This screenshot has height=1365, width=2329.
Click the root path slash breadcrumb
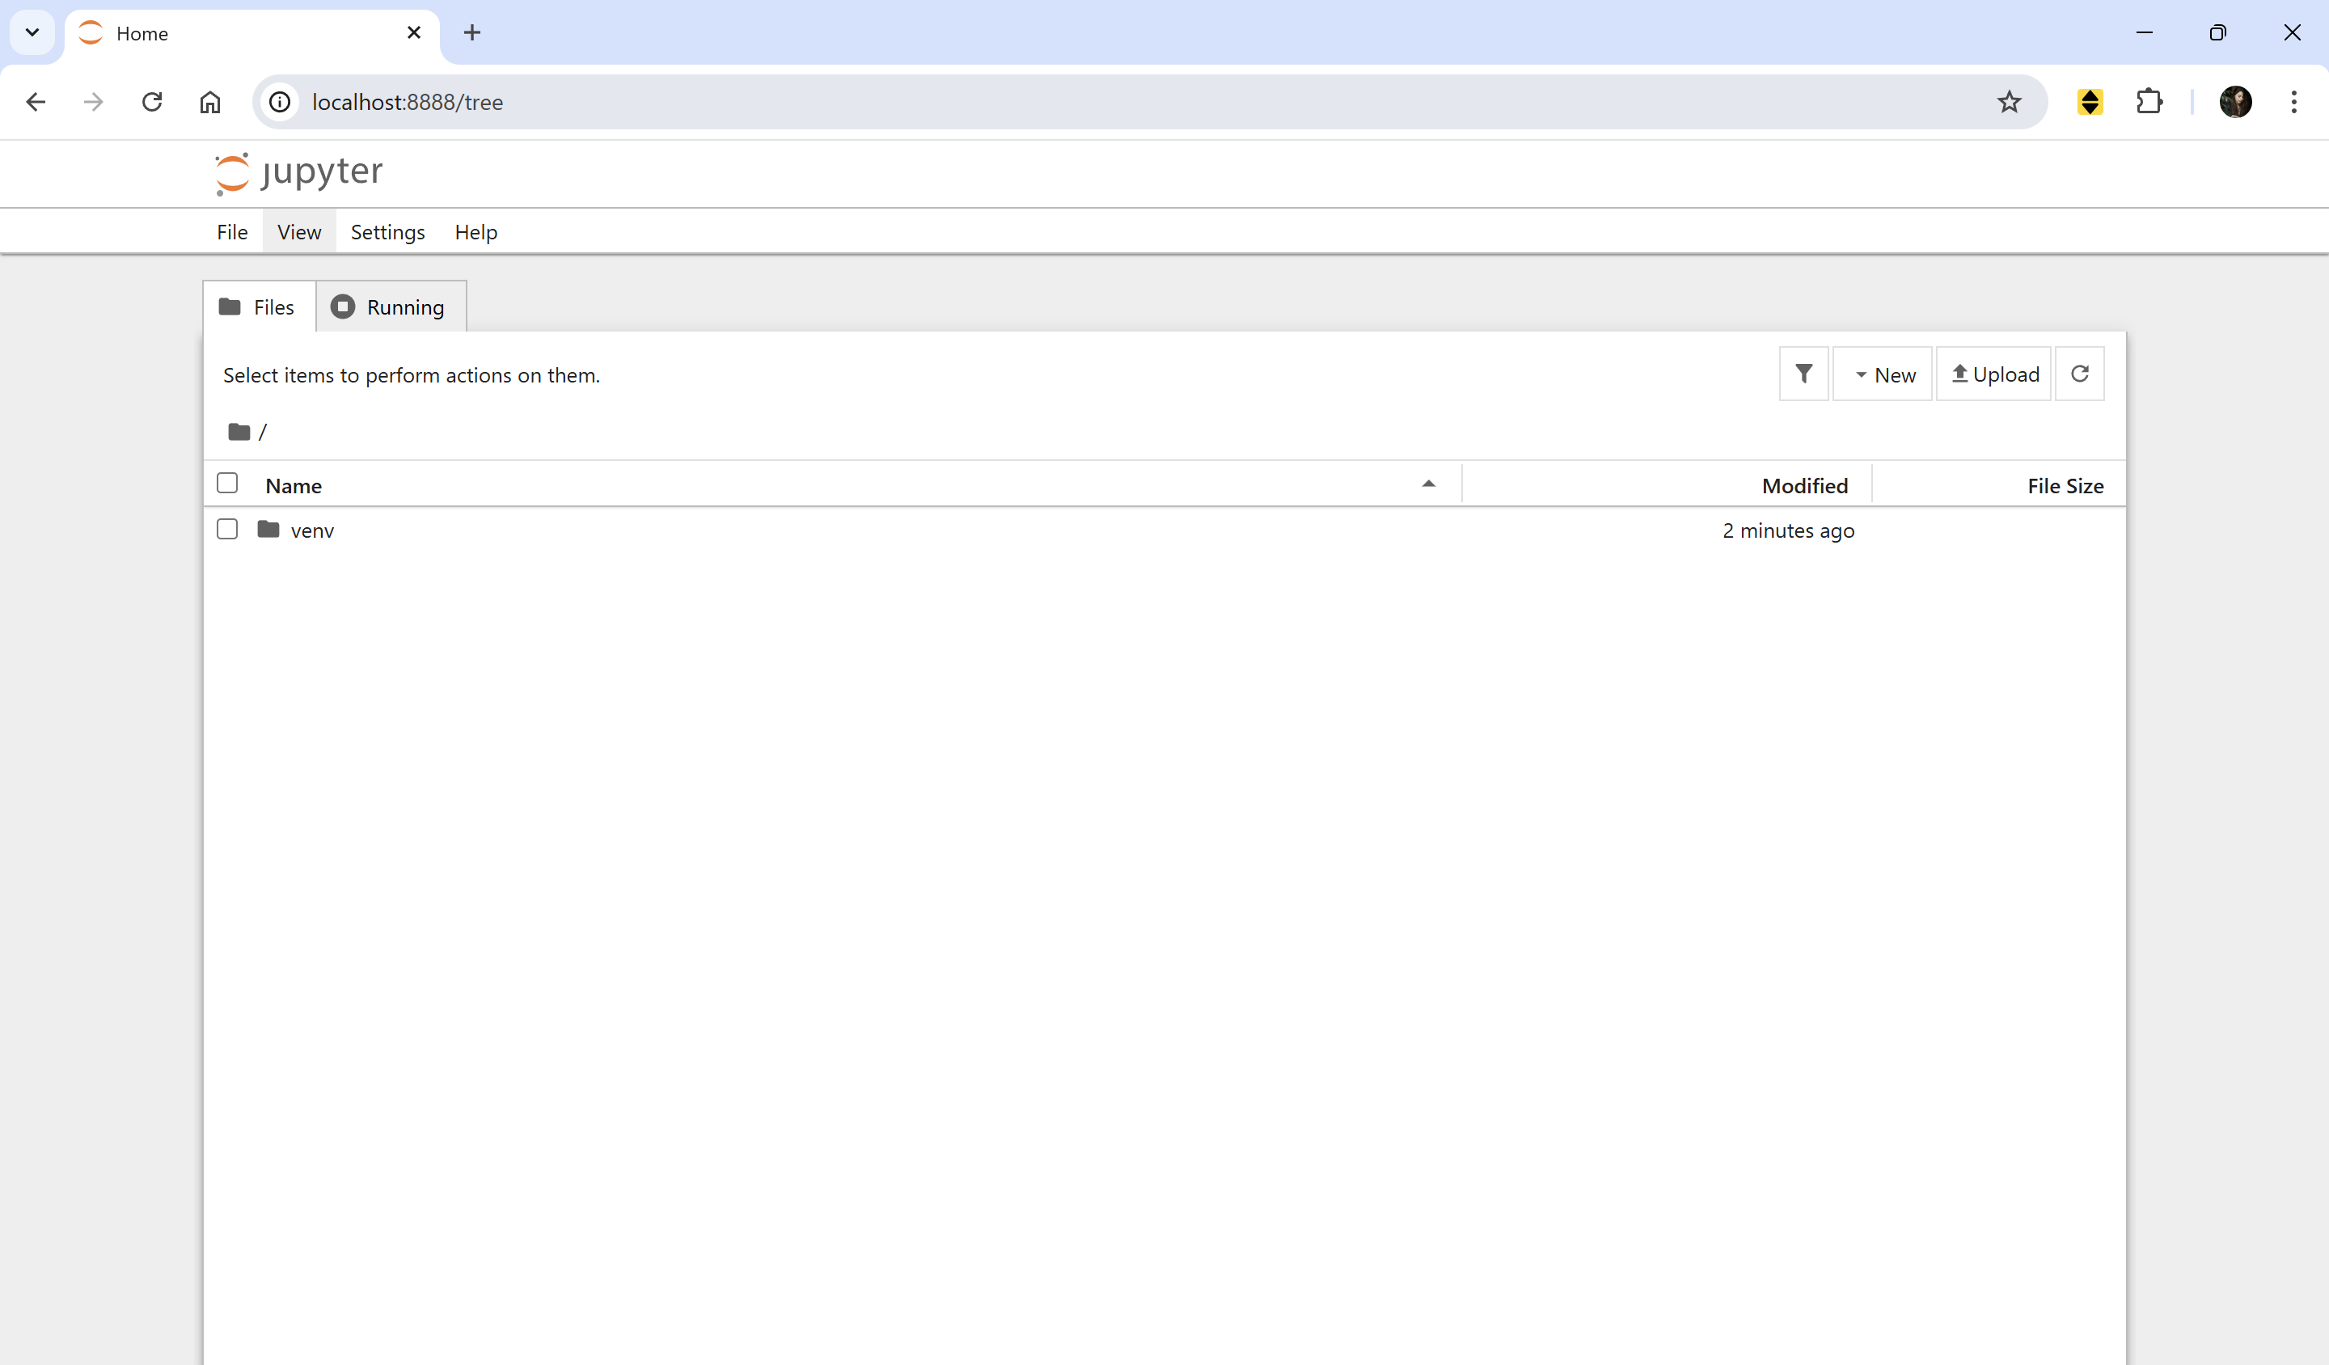coord(263,432)
